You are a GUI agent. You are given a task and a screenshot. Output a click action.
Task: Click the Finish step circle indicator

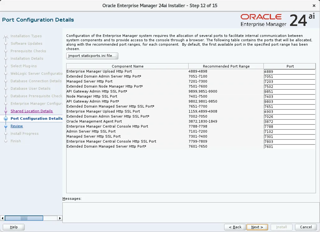(x=7, y=141)
